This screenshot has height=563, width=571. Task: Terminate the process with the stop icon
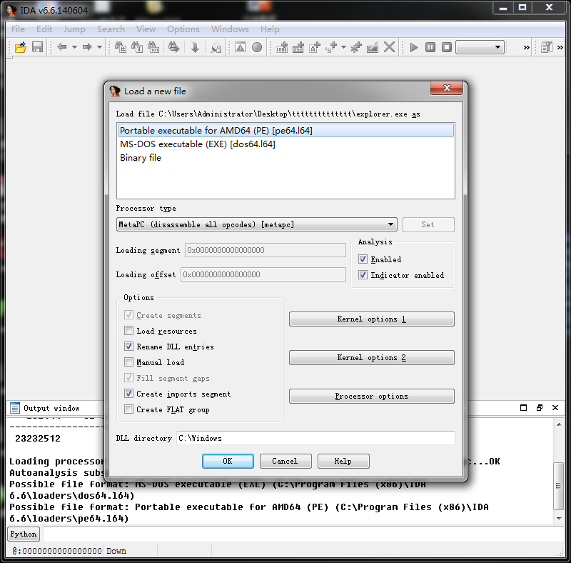coord(447,47)
